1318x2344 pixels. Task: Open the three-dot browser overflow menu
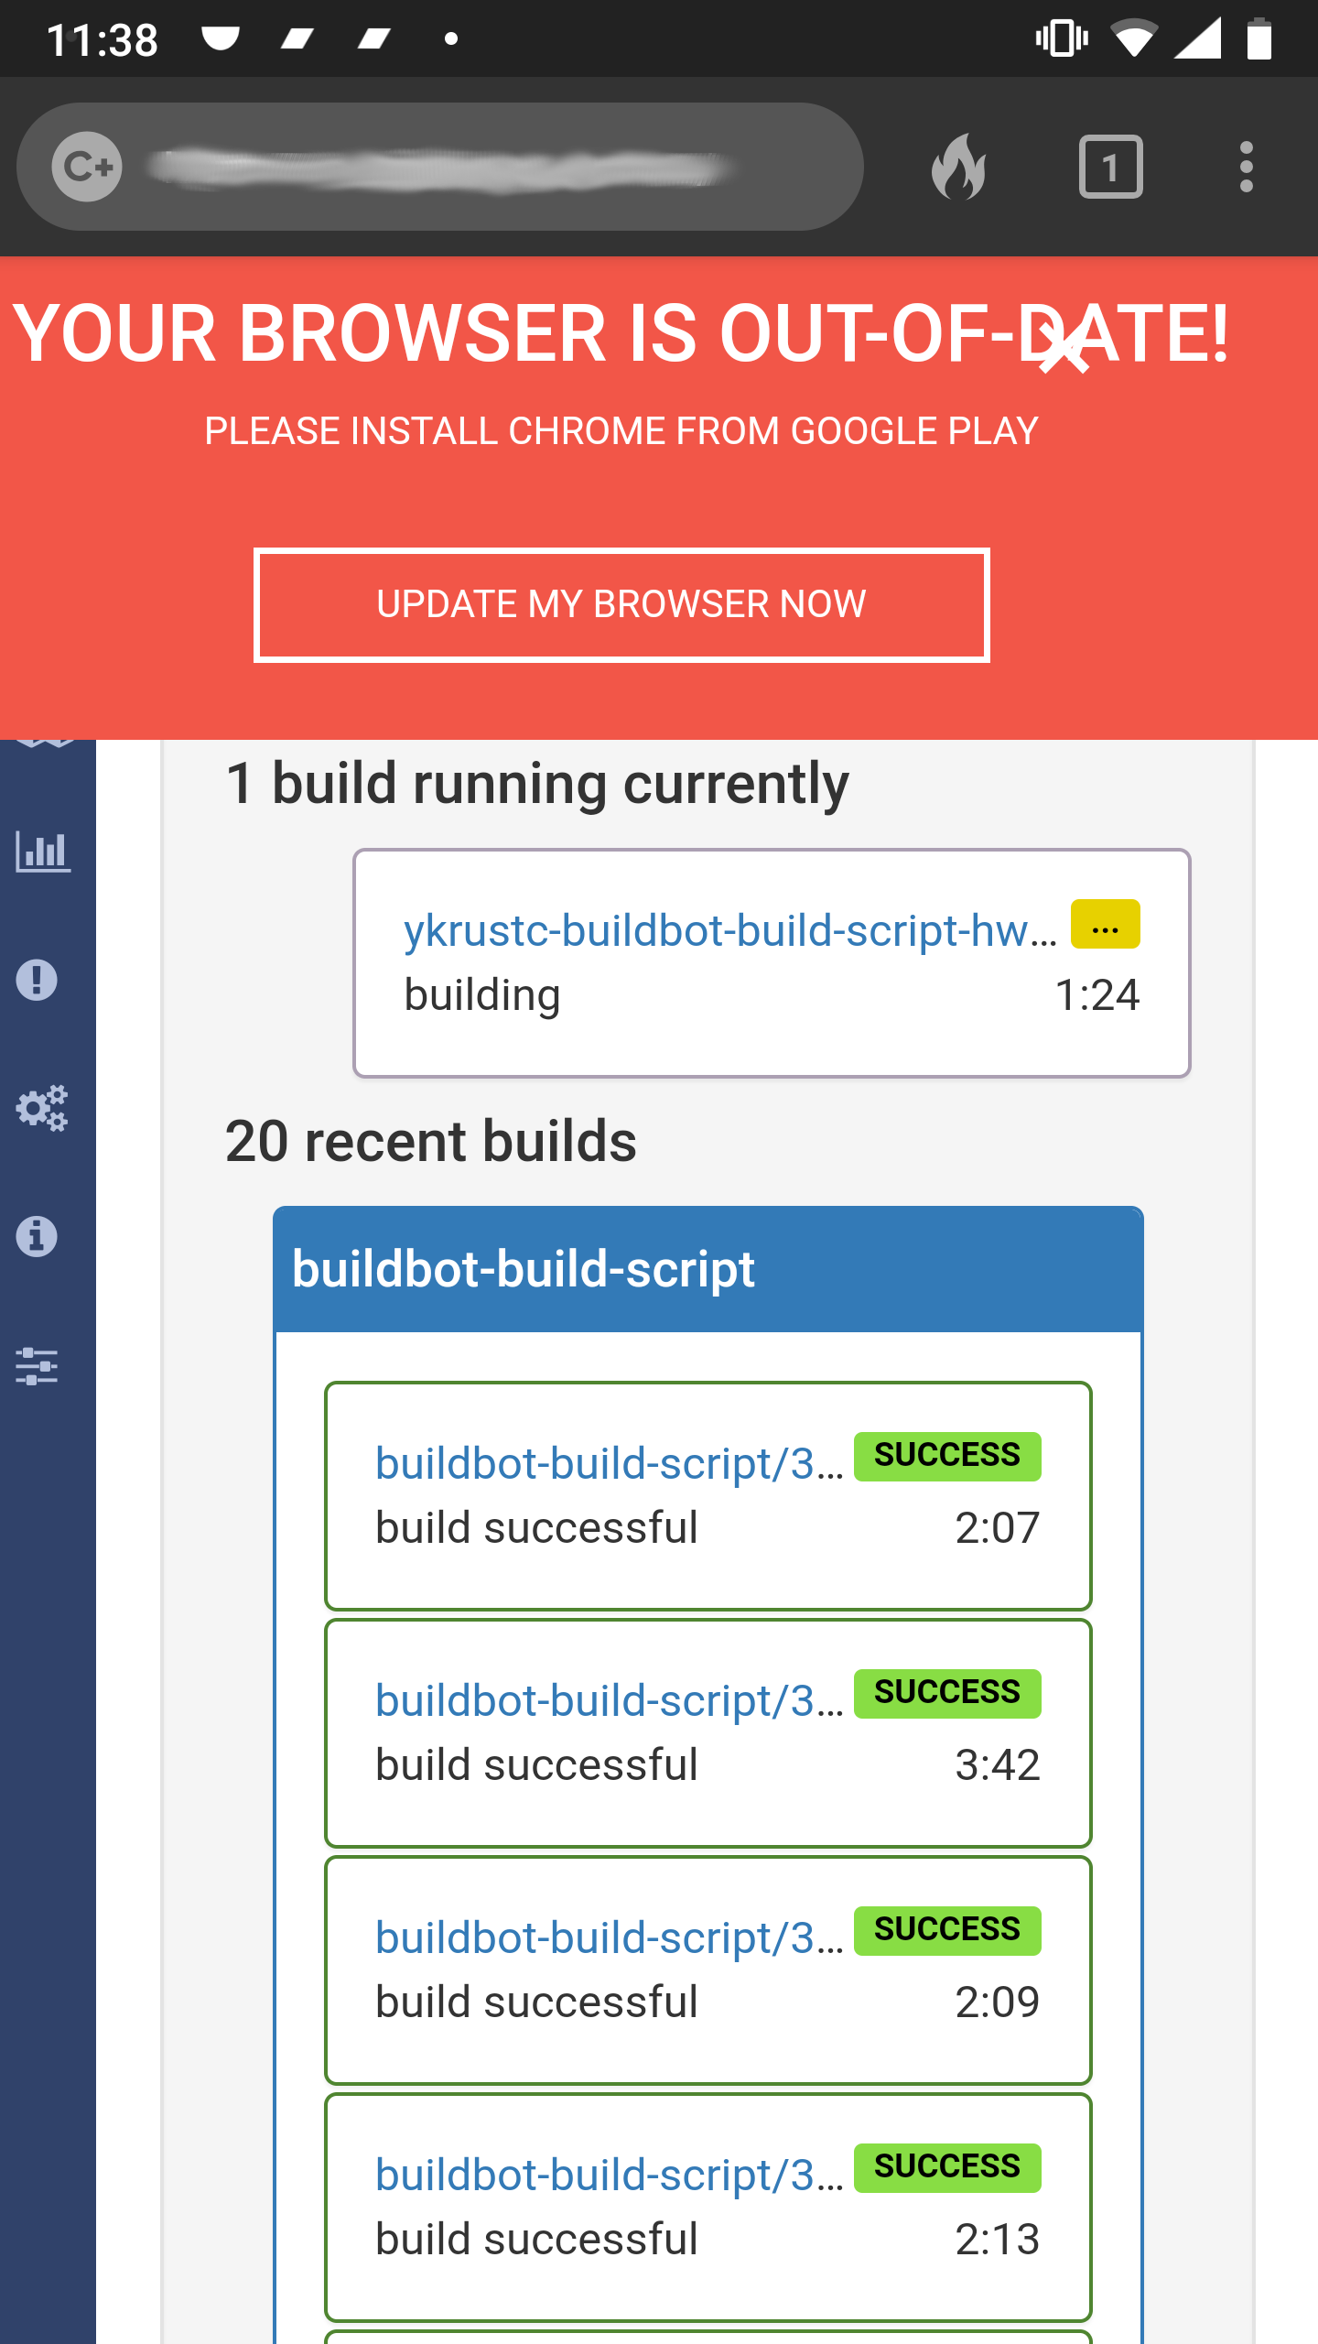pyautogui.click(x=1246, y=167)
